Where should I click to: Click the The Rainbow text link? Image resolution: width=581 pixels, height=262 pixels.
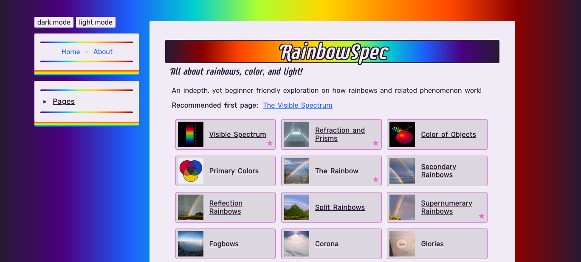click(336, 171)
